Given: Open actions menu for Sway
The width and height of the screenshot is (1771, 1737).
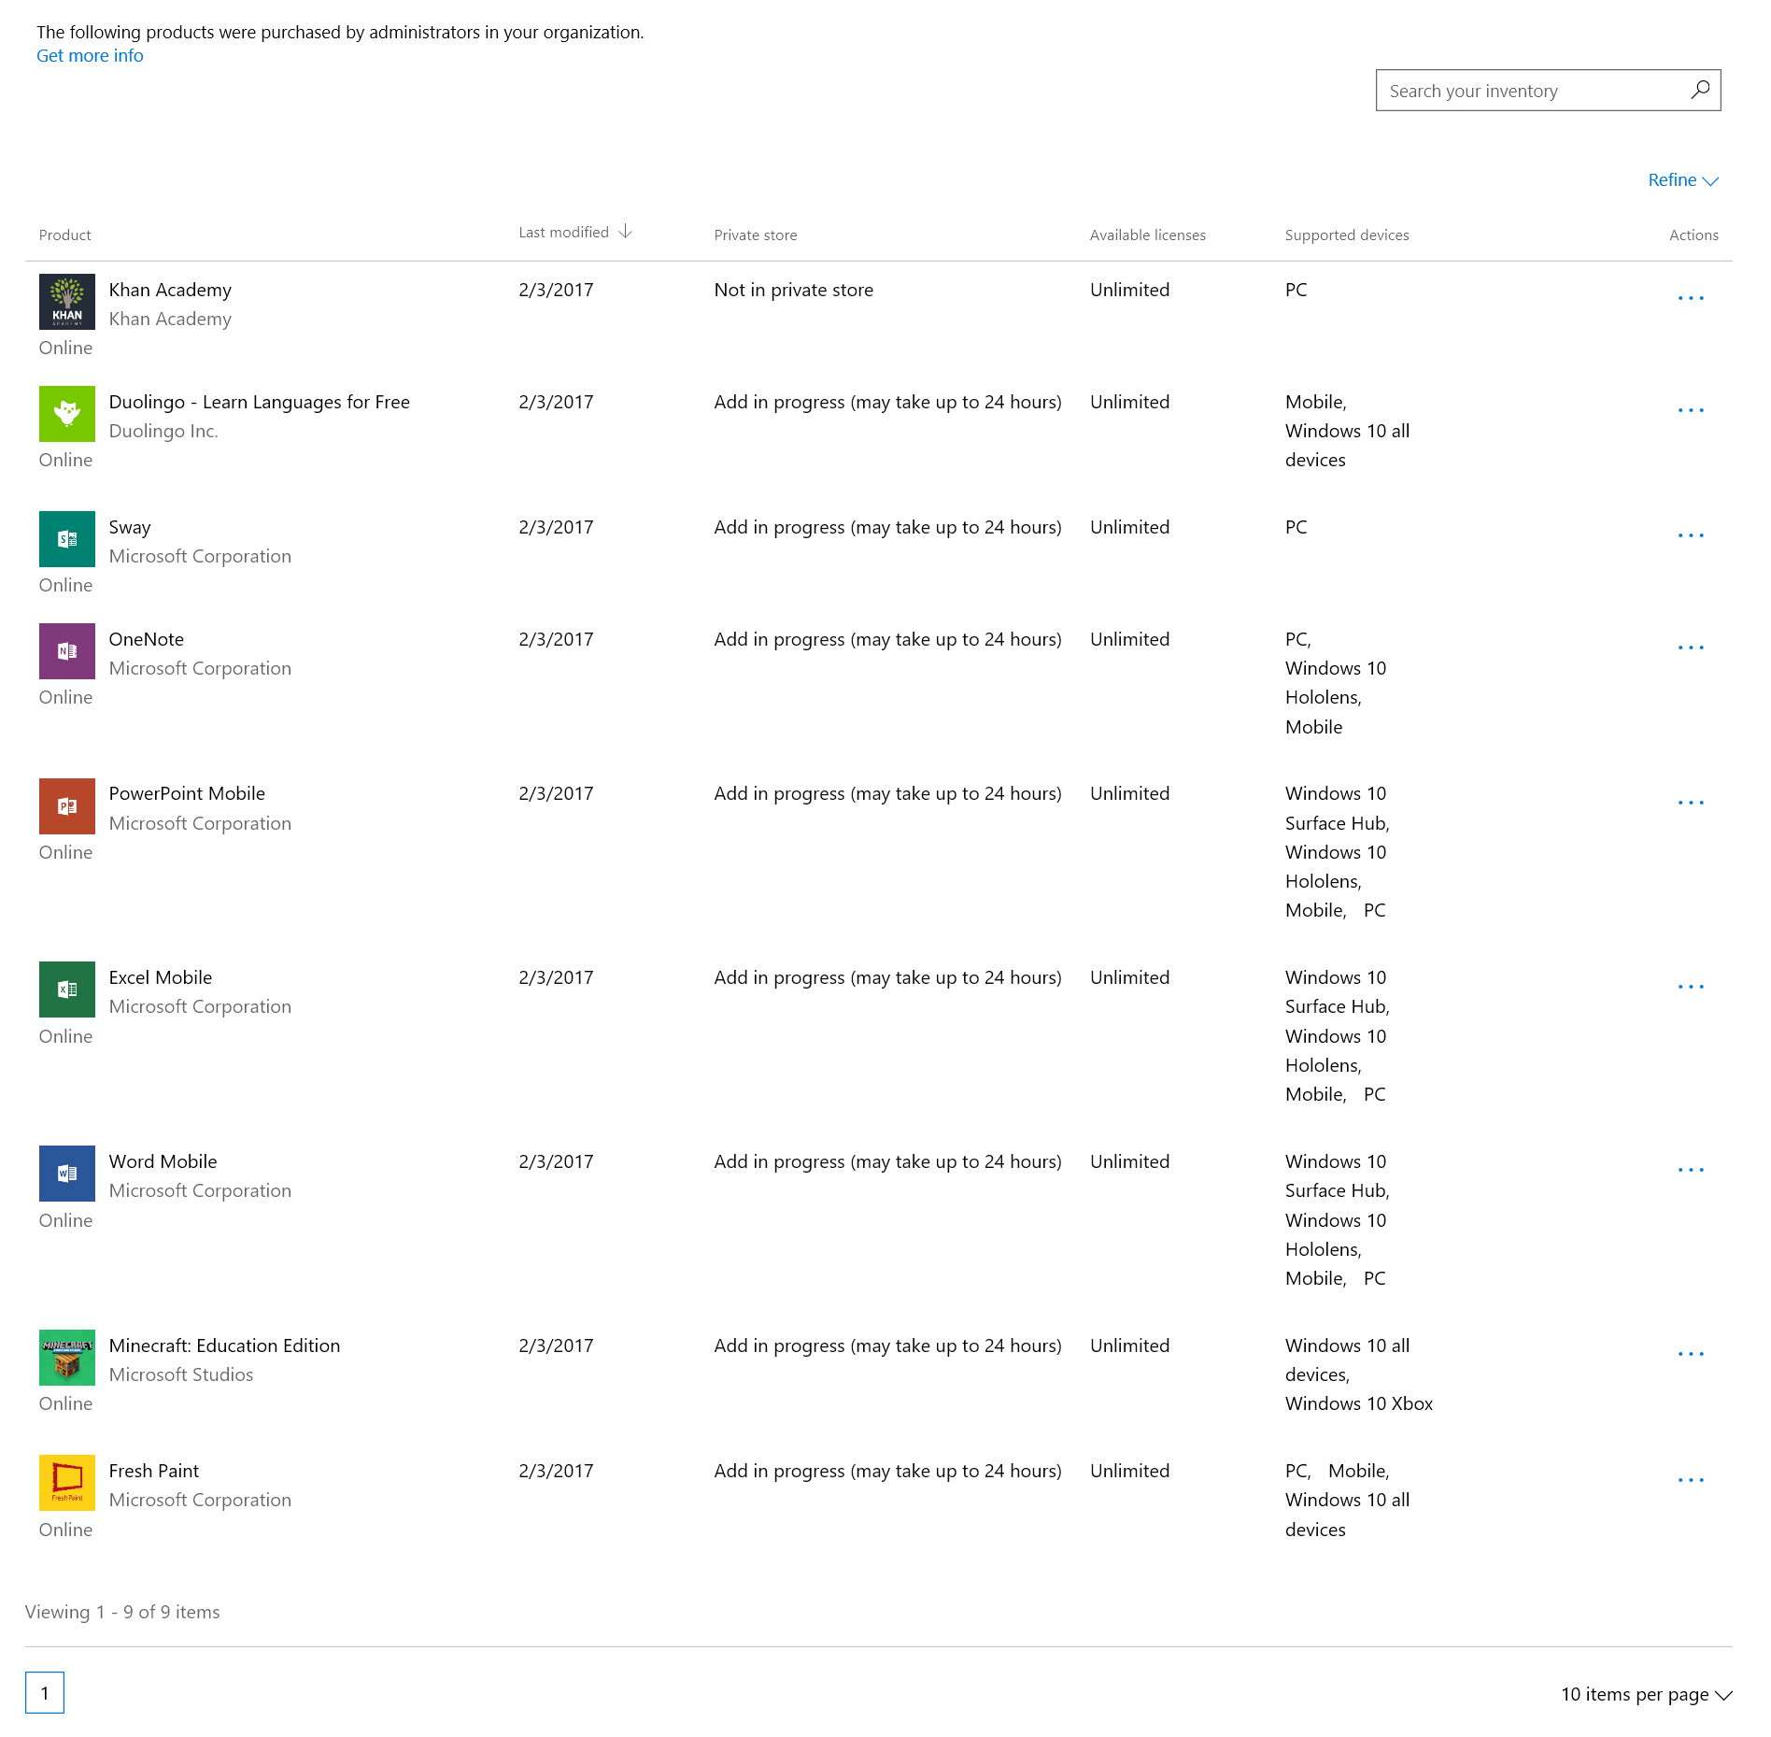Looking at the screenshot, I should coord(1691,535).
